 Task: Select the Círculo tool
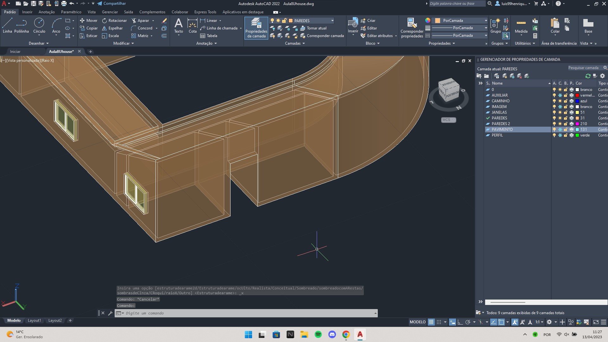pyautogui.click(x=39, y=26)
